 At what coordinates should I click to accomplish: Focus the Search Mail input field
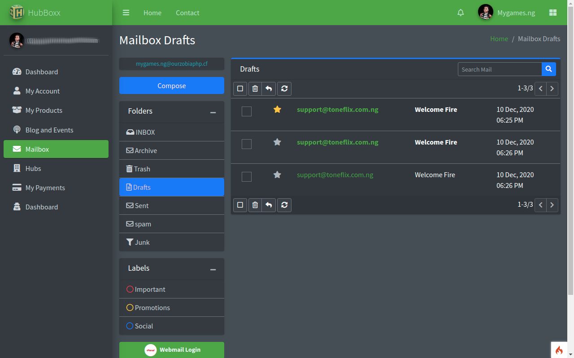[500, 69]
